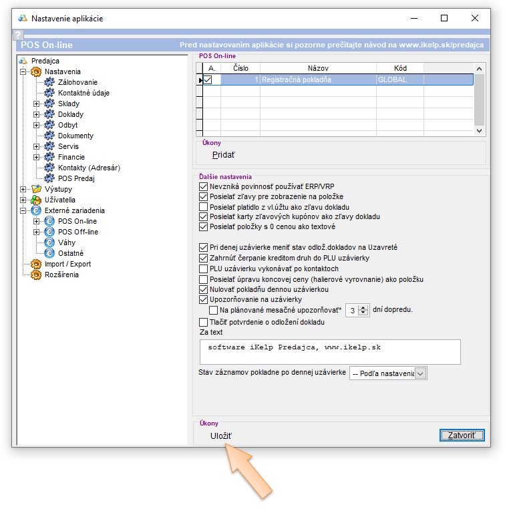Open Stav záznamov pokladne dropdown

click(x=420, y=373)
